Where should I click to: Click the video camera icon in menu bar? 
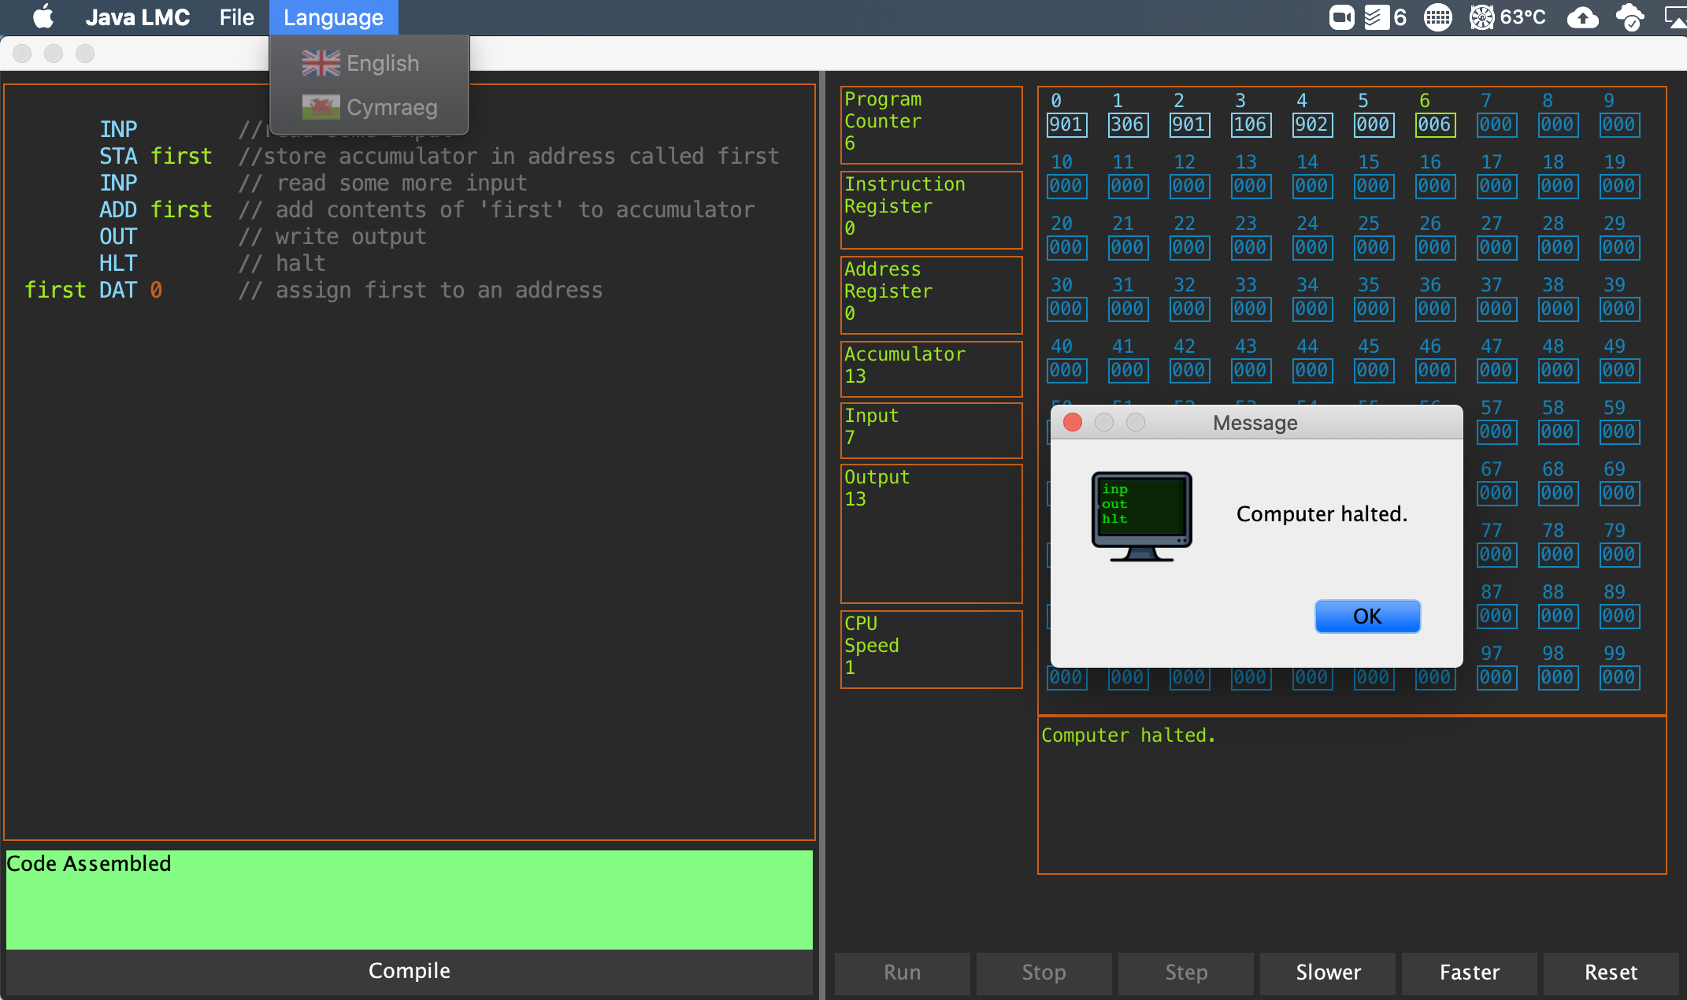[x=1342, y=17]
